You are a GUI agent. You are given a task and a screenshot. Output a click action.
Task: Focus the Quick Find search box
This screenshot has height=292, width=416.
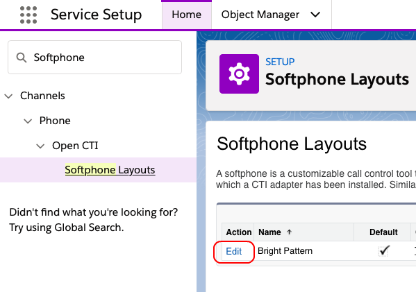pyautogui.click(x=94, y=58)
